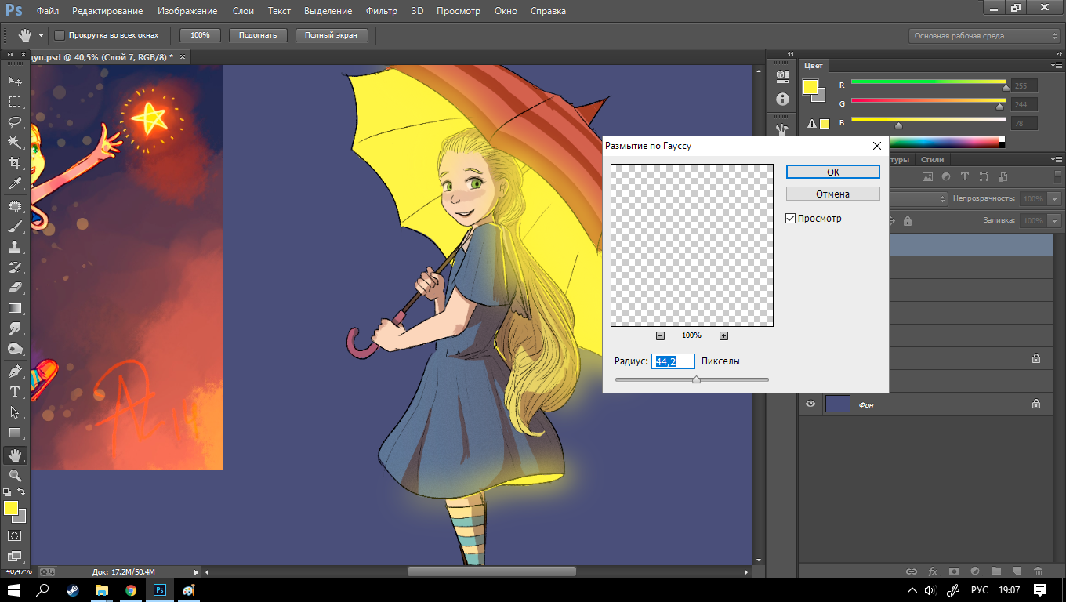
Task: Click the link layers icon
Action: [912, 572]
